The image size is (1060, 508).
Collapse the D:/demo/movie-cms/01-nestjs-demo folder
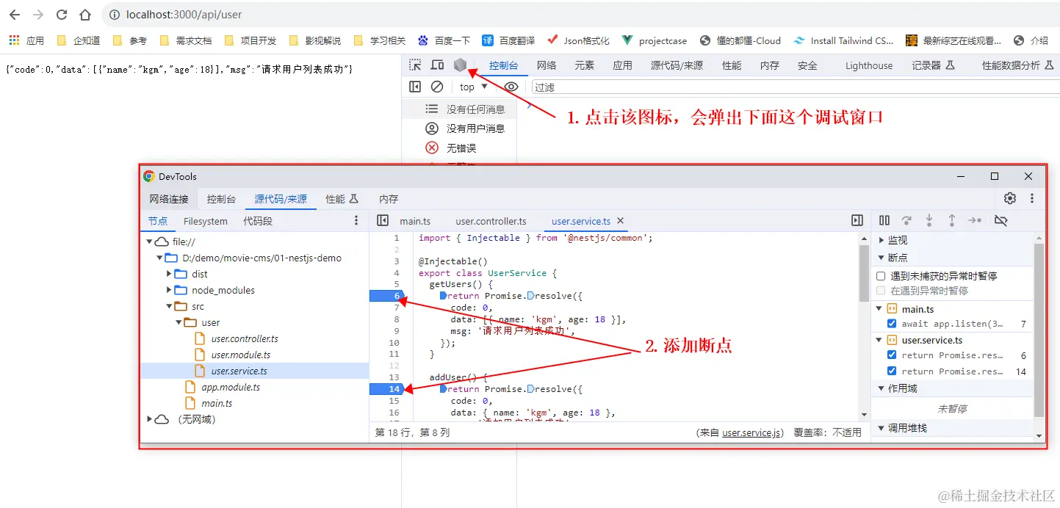pos(159,258)
